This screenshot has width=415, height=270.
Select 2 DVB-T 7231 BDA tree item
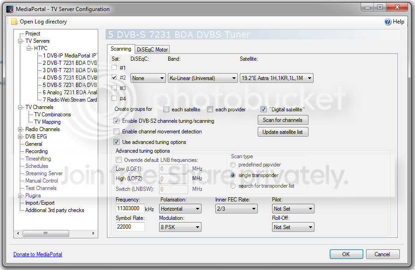point(70,63)
